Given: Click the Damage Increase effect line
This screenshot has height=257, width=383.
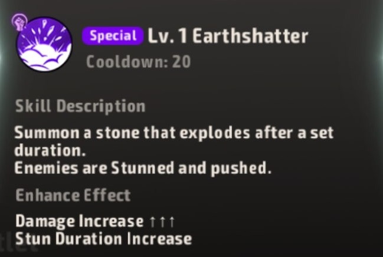Looking at the screenshot, I should pos(95,222).
